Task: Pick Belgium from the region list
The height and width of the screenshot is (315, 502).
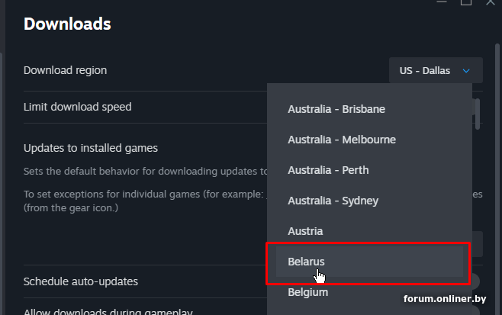Action: point(307,292)
